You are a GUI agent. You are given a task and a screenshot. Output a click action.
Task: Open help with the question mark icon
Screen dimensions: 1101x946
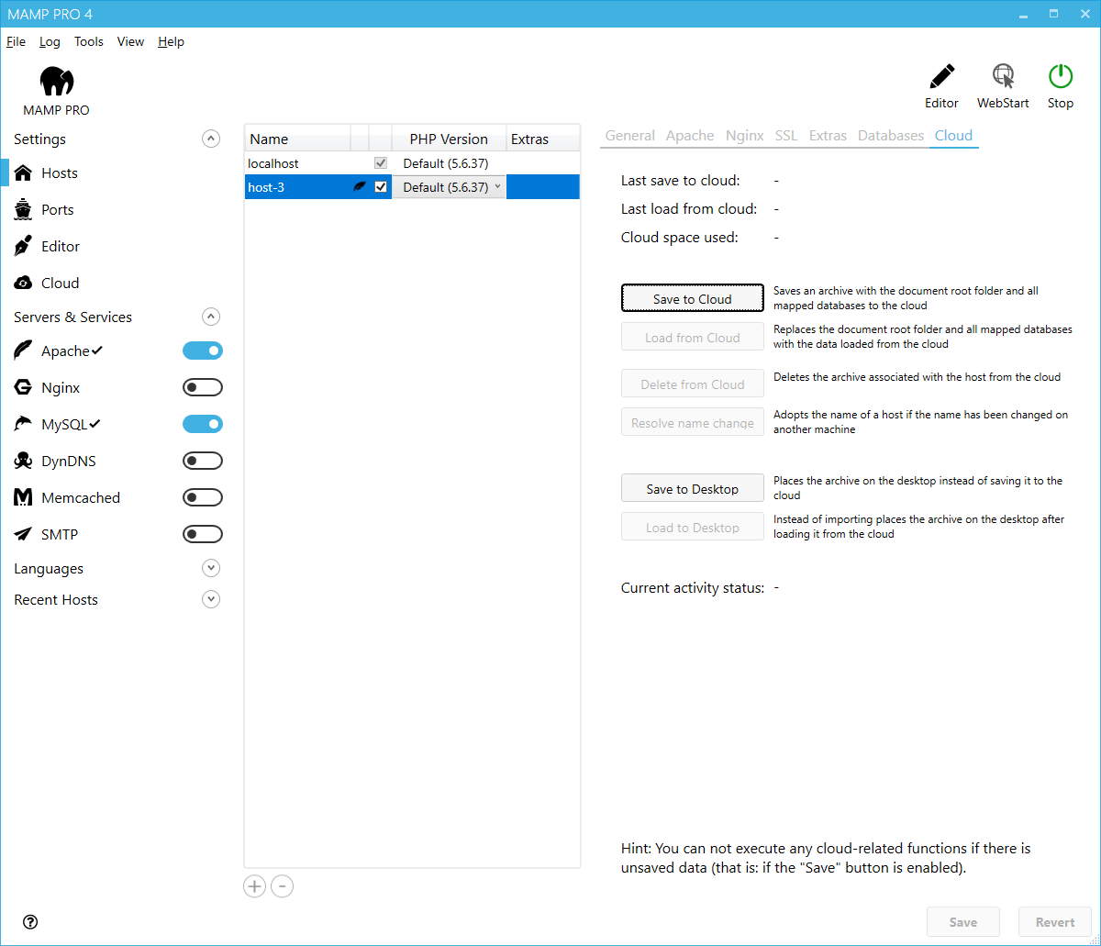pos(29,922)
